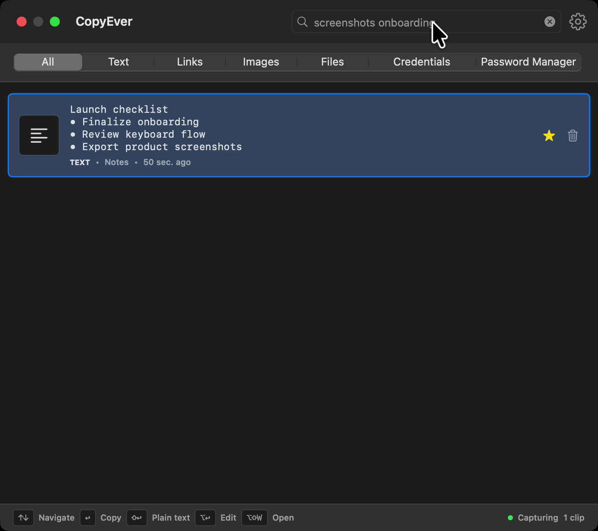This screenshot has height=531, width=598.
Task: Open the Files tab
Action: click(x=332, y=62)
